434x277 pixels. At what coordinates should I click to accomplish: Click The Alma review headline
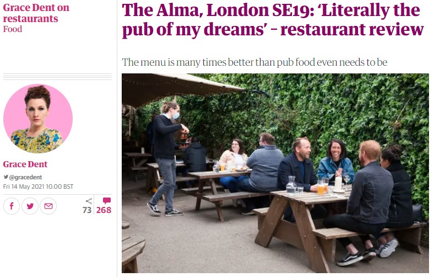pyautogui.click(x=273, y=19)
